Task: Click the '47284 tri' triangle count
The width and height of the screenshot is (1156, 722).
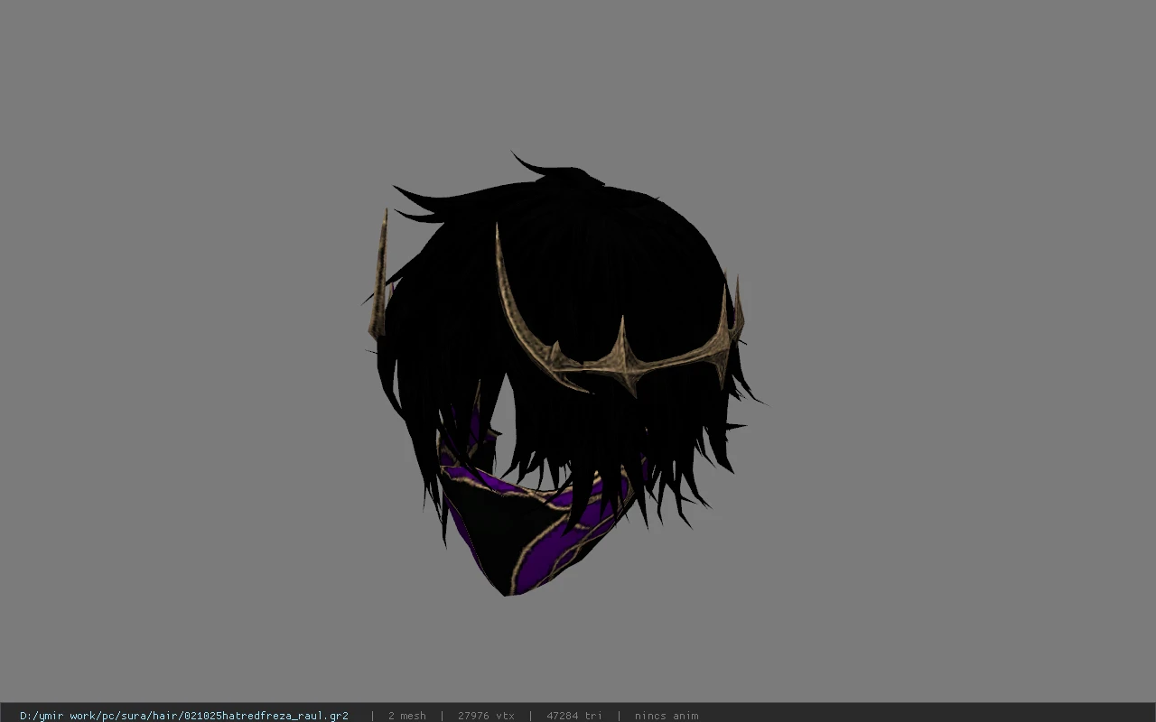Action: [x=573, y=716]
